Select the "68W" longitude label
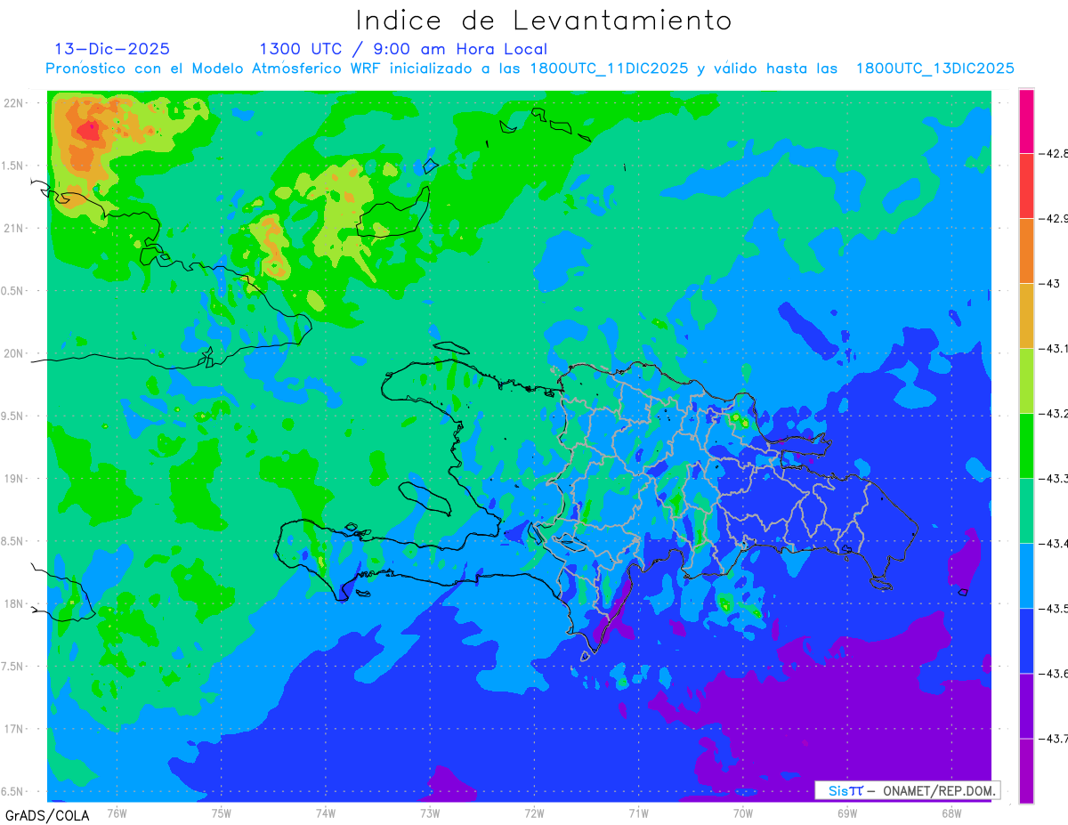This screenshot has width=1068, height=825. 951,813
